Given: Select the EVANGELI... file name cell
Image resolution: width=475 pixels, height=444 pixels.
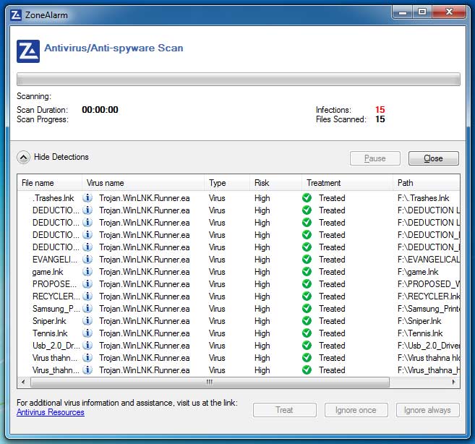Looking at the screenshot, I should tap(55, 260).
